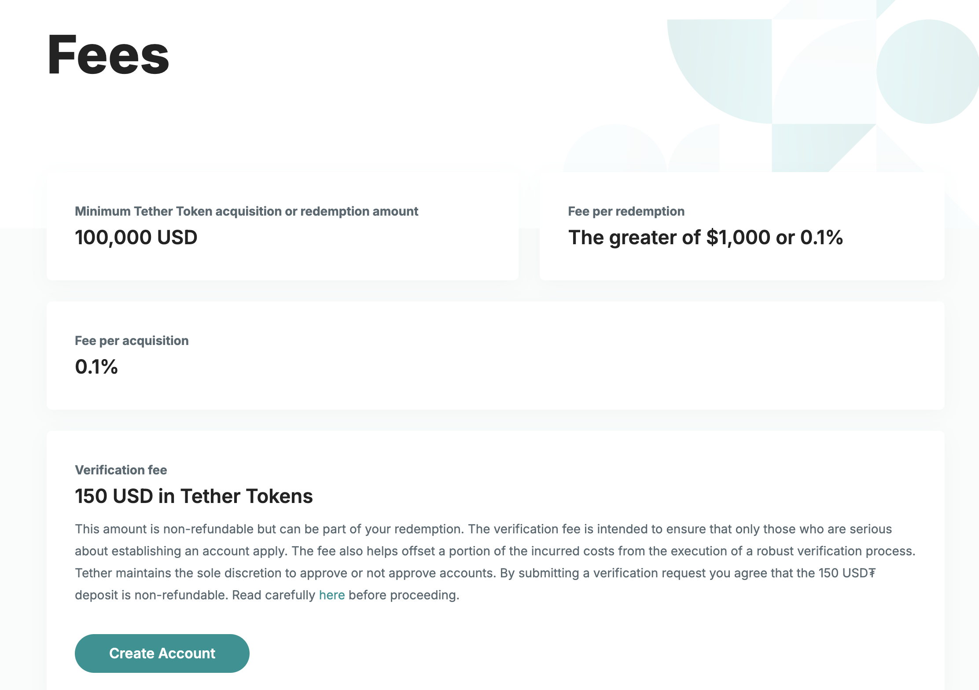Click the '150 USD in Tether Tokens' heading
This screenshot has width=979, height=690.
pyautogui.click(x=194, y=496)
